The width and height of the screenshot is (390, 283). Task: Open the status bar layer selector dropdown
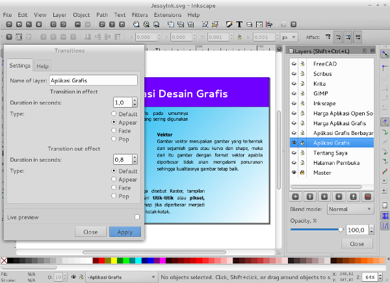pos(122,277)
